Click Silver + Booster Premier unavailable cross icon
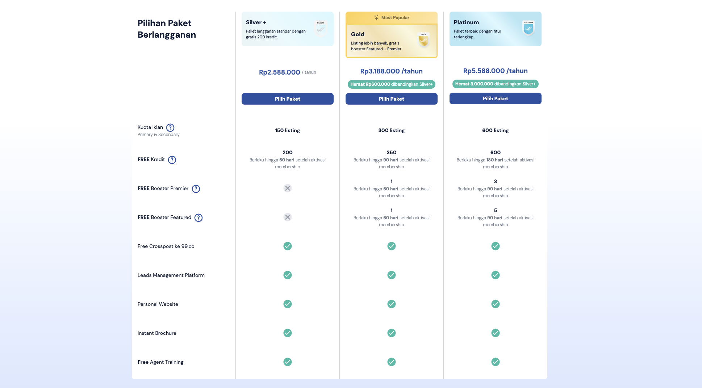 [x=288, y=188]
